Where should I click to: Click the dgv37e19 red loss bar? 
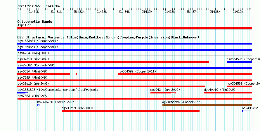[113, 62]
